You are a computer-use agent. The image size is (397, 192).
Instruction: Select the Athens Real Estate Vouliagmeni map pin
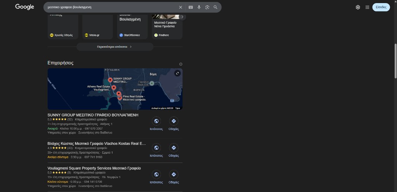click(x=114, y=88)
